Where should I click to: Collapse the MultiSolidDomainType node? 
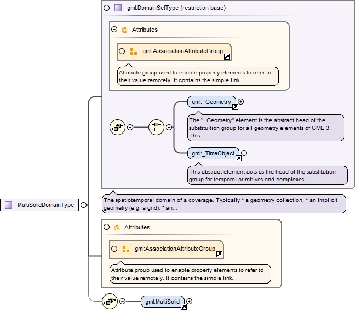84,205
